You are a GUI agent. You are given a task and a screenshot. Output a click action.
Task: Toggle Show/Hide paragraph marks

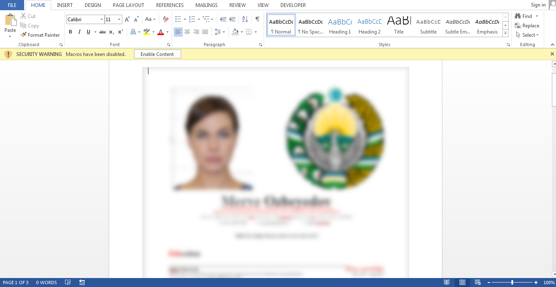[x=258, y=20]
